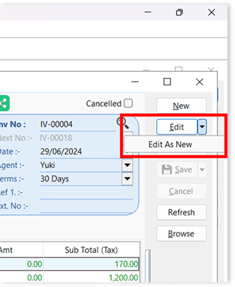Expand the Edit button dropdown arrow
The image size is (235, 287).
click(x=202, y=127)
